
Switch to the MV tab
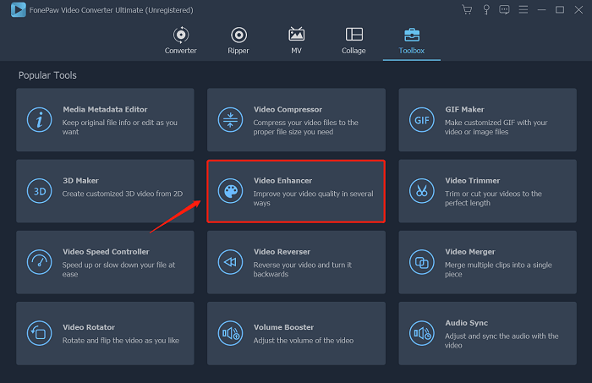[x=296, y=41]
